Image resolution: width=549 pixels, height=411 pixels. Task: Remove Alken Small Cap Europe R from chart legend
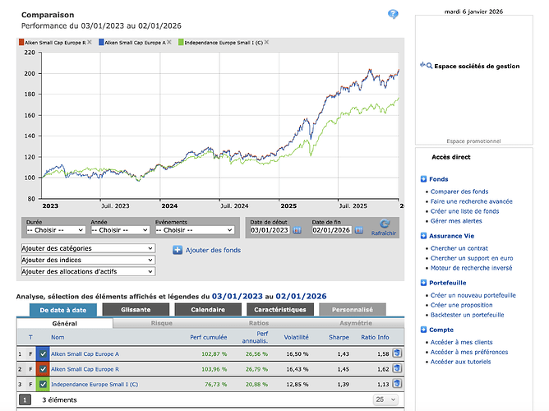90,42
